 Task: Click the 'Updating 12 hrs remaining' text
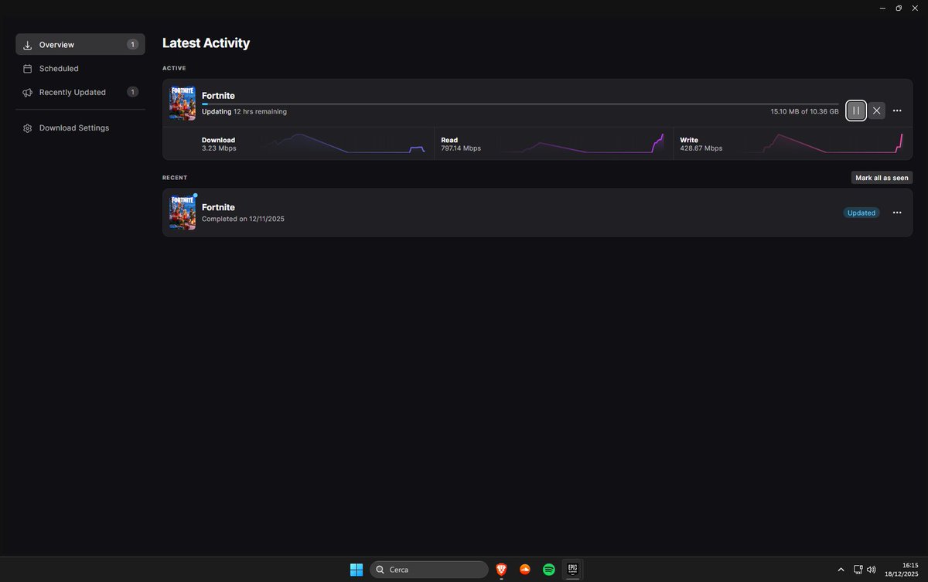click(244, 112)
